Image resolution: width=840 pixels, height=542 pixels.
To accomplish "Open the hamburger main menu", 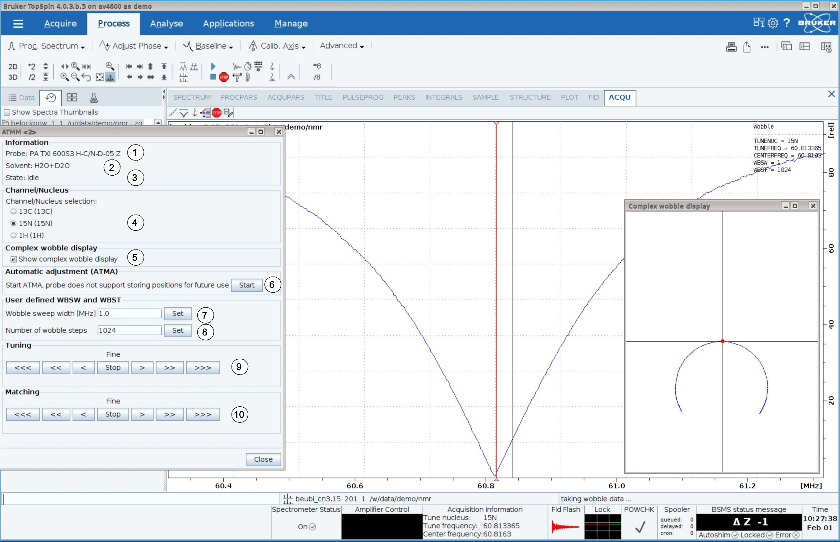I will (x=18, y=24).
